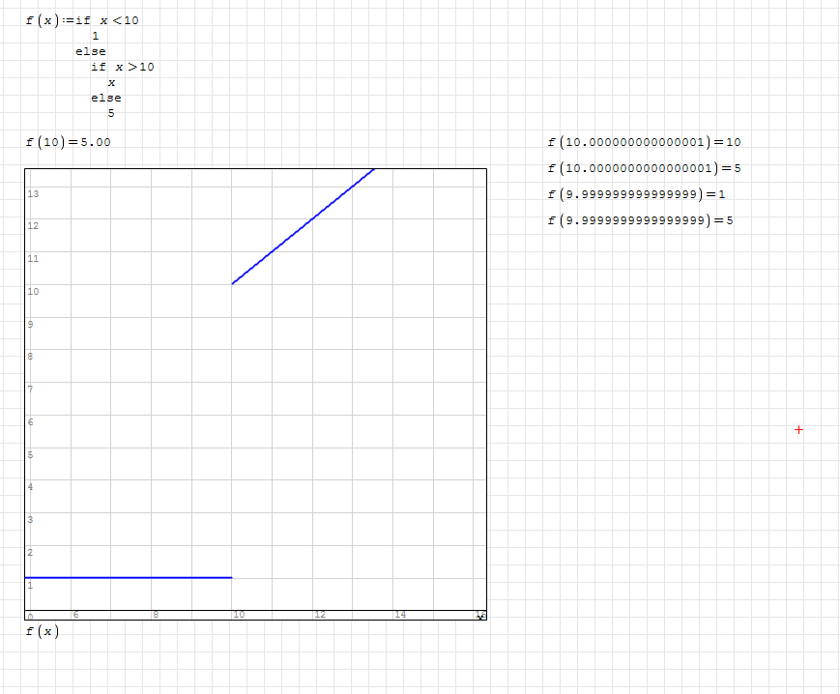Select the value 1 under the first if
This screenshot has width=840, height=694.
tap(95, 36)
